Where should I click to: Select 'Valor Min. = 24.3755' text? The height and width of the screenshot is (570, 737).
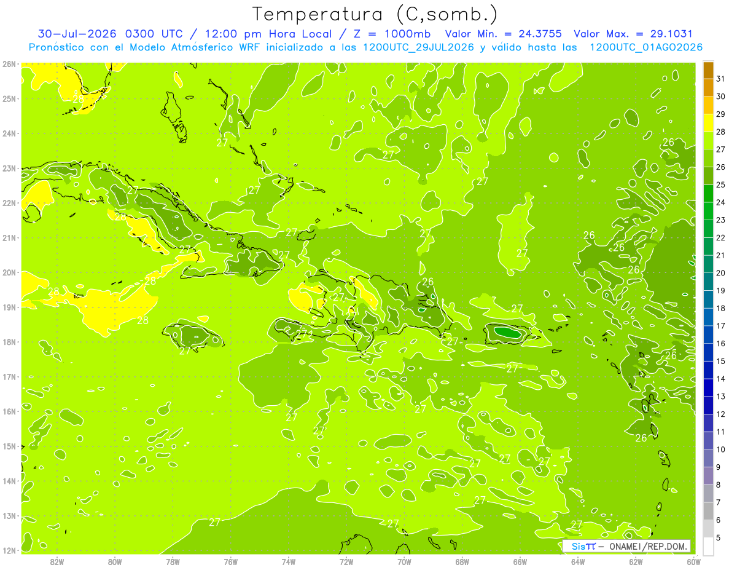click(503, 34)
